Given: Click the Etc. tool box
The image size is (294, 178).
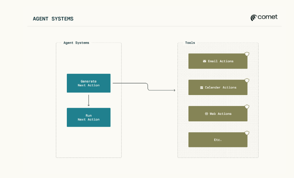Looking at the screenshot, I should point(218,140).
